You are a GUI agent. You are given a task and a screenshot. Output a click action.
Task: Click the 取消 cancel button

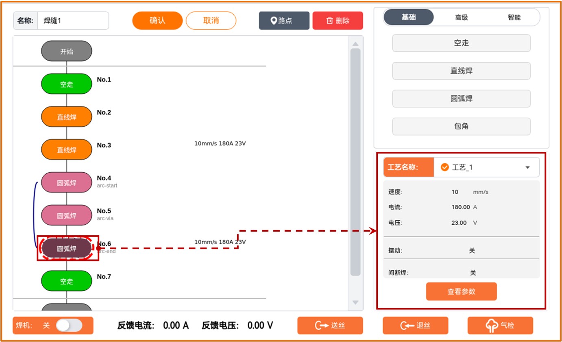click(211, 21)
